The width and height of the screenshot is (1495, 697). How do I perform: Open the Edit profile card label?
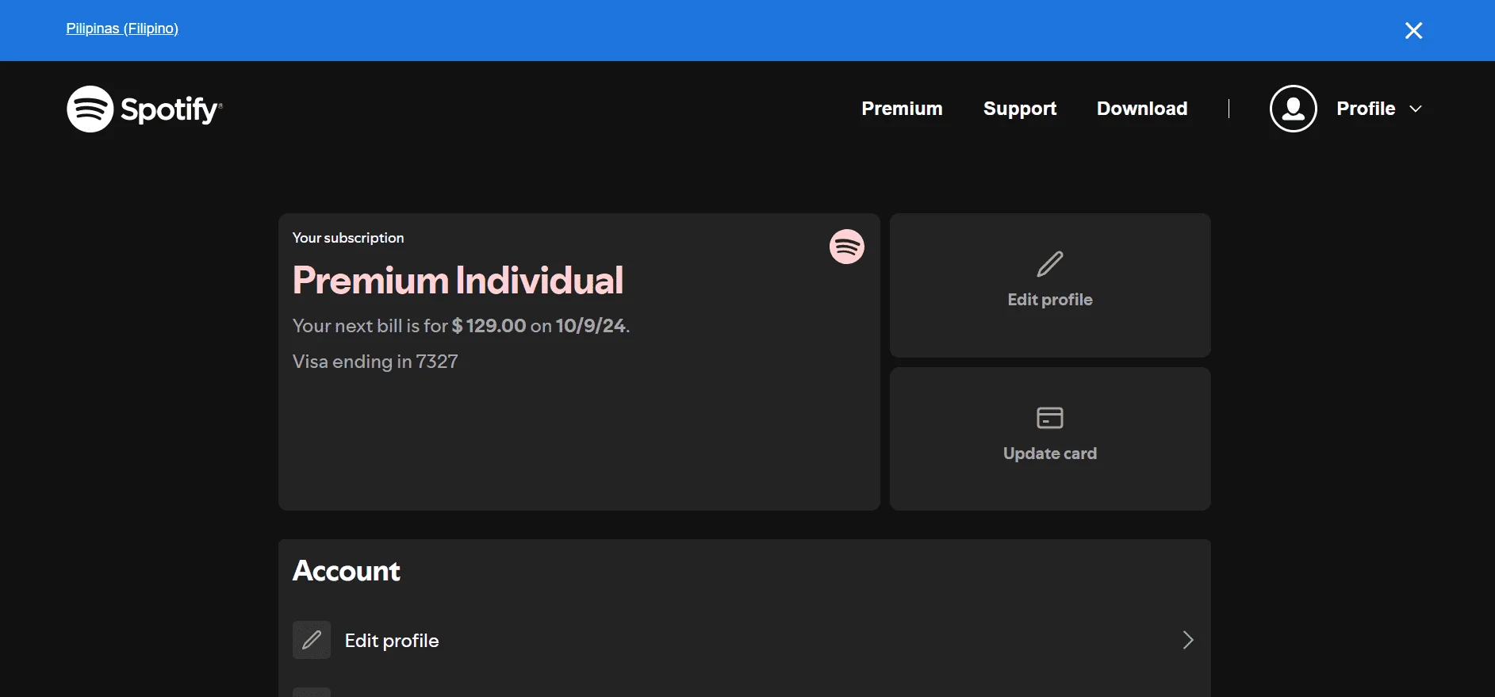pos(1050,300)
